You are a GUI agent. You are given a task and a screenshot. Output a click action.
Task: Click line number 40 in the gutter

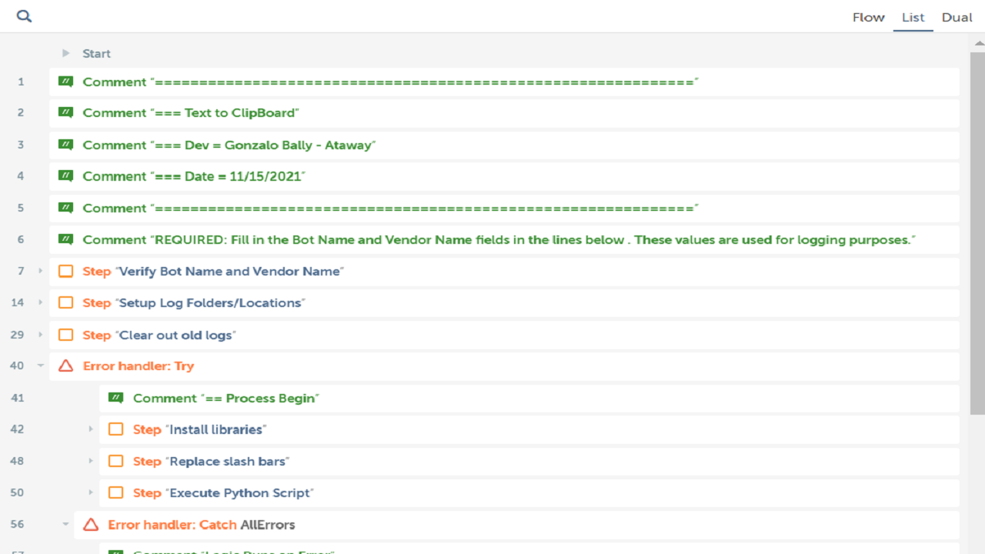tap(18, 366)
